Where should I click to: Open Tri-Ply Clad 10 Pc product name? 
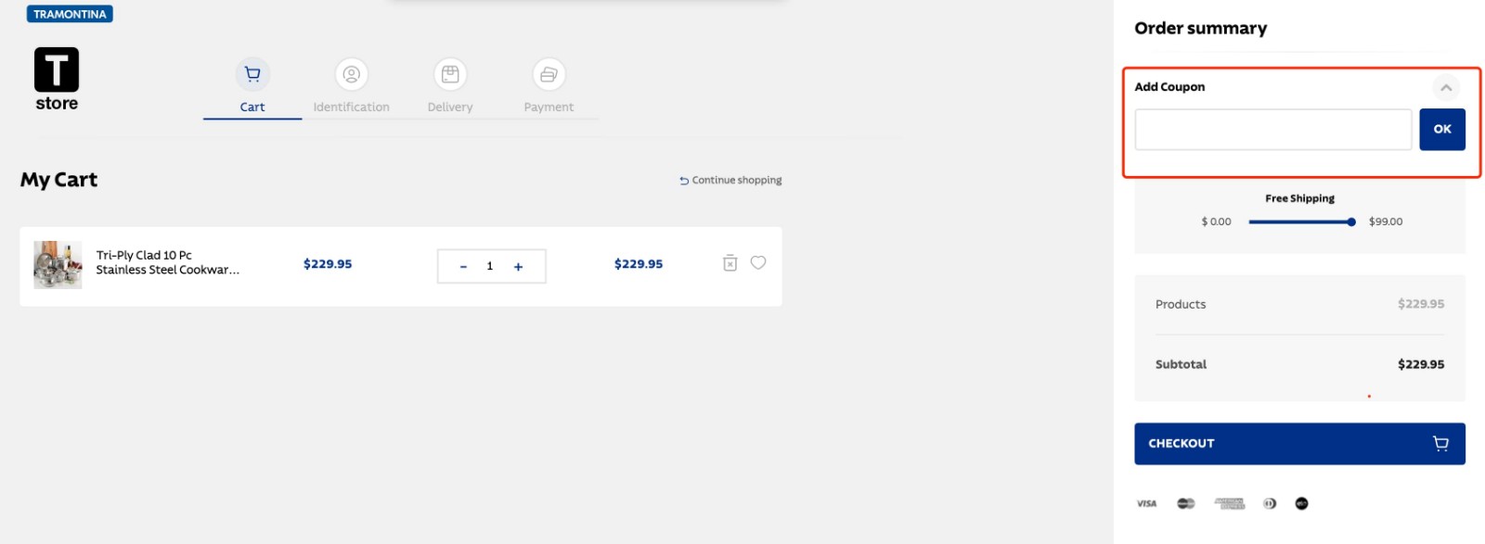[x=168, y=262]
